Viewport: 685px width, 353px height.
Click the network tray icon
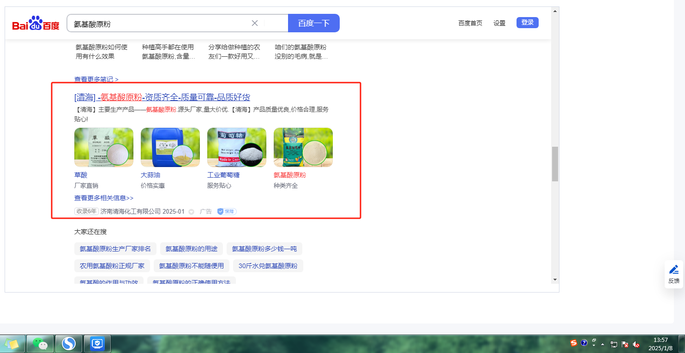(614, 344)
